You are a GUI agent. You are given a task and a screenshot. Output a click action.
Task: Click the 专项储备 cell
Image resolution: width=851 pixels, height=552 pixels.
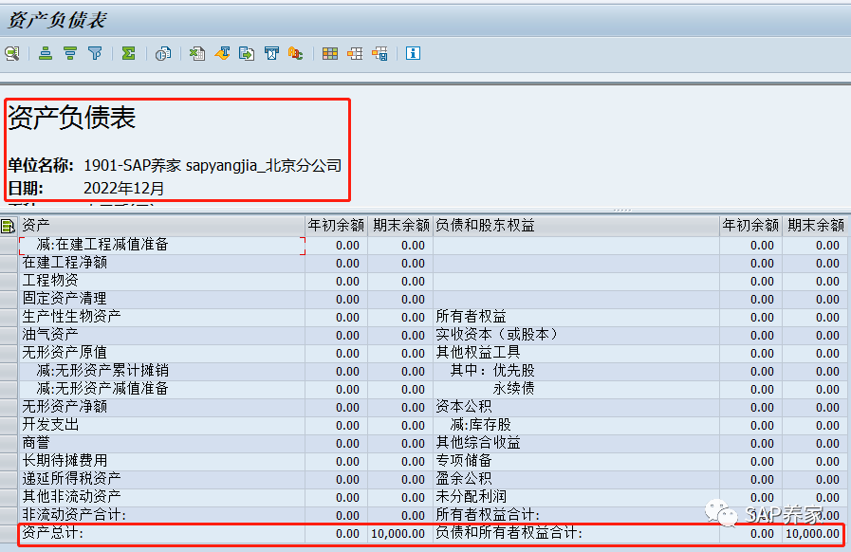coord(576,461)
